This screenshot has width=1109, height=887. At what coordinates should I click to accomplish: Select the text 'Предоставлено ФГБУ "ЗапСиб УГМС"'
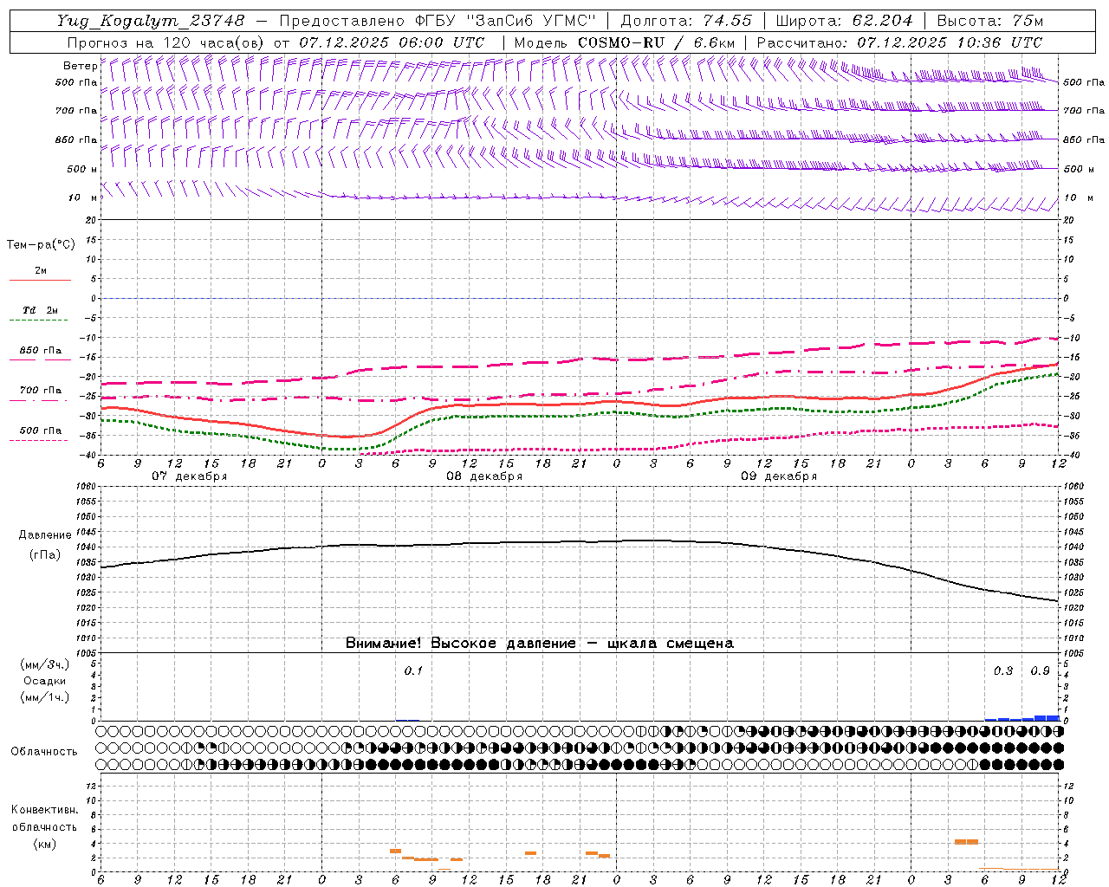438,21
